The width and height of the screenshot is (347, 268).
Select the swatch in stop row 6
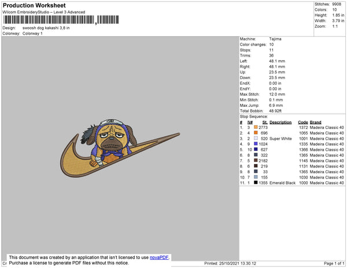click(256, 155)
